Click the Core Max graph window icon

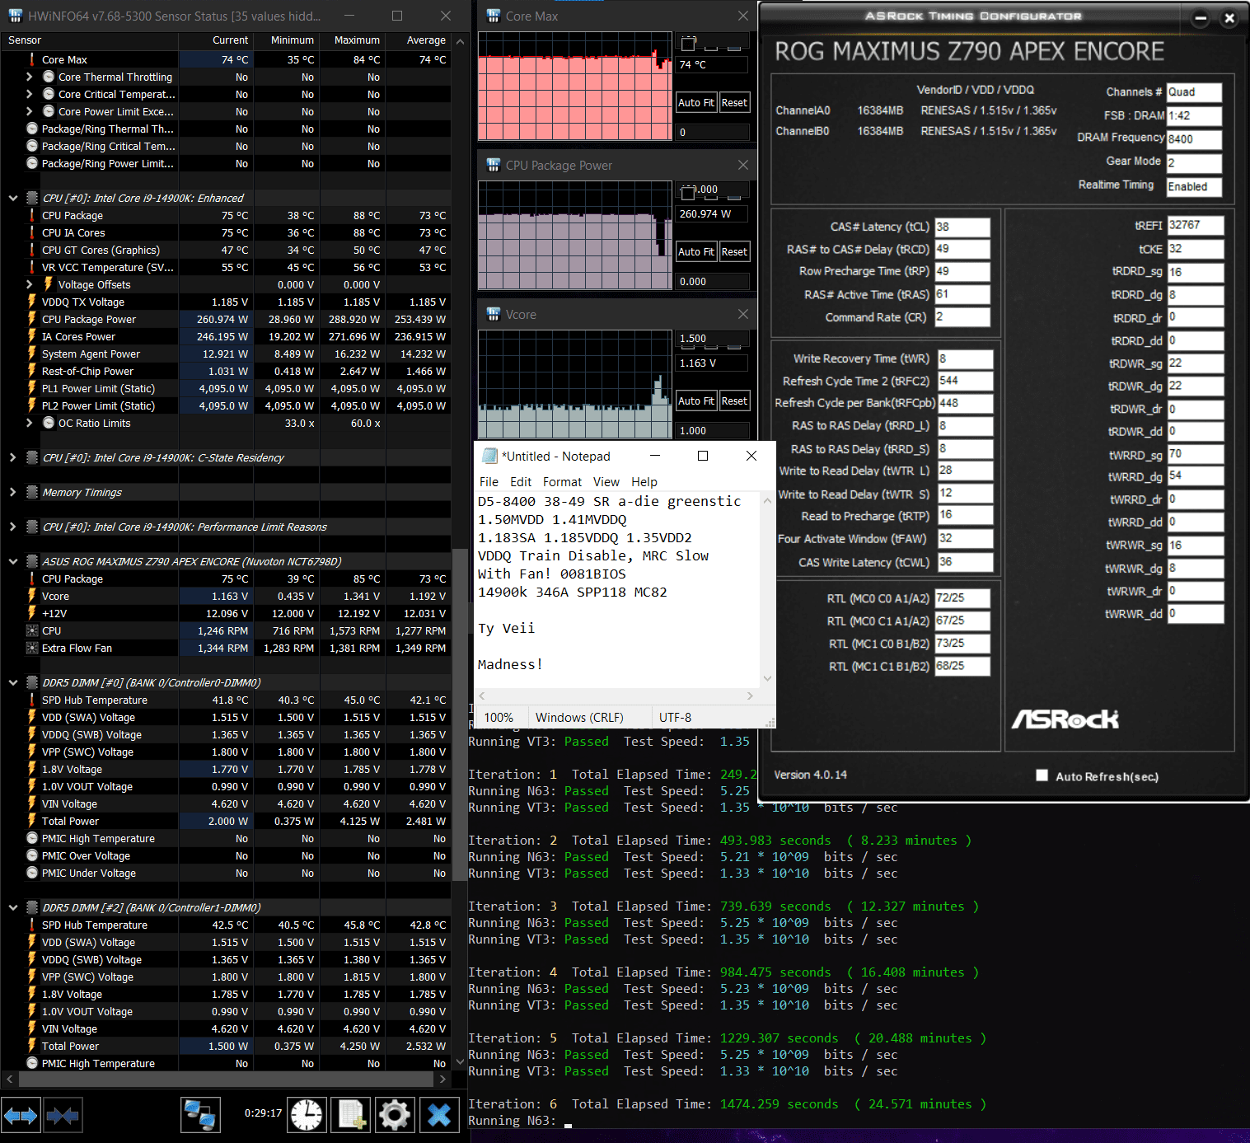[494, 16]
